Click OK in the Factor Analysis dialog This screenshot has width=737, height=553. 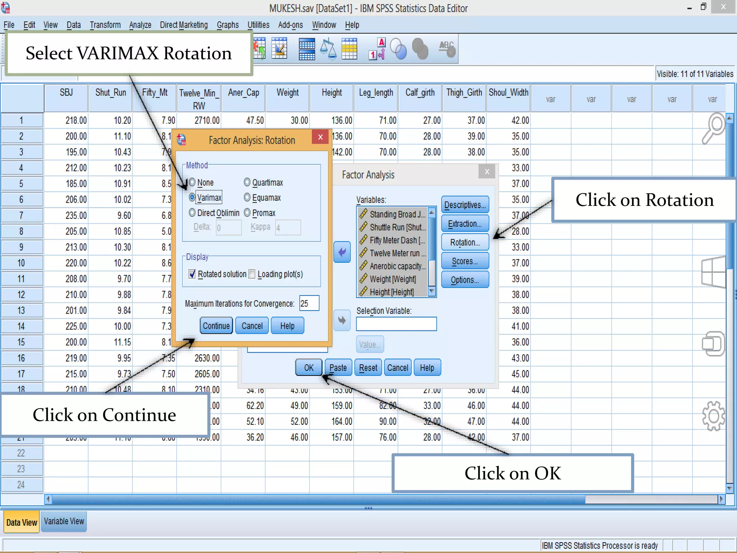[309, 368]
